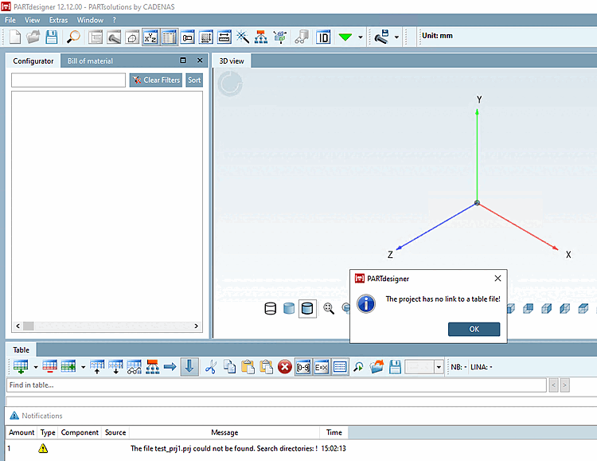Undock the Configurator panel
The height and width of the screenshot is (461, 597).
point(183,61)
